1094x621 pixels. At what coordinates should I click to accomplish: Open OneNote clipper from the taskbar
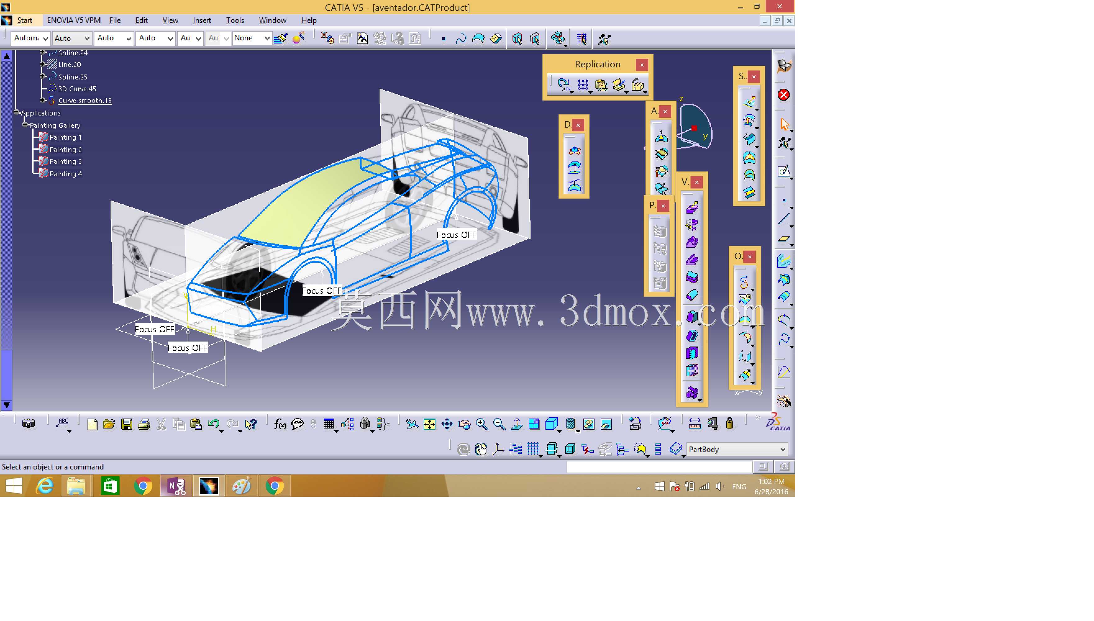point(176,486)
